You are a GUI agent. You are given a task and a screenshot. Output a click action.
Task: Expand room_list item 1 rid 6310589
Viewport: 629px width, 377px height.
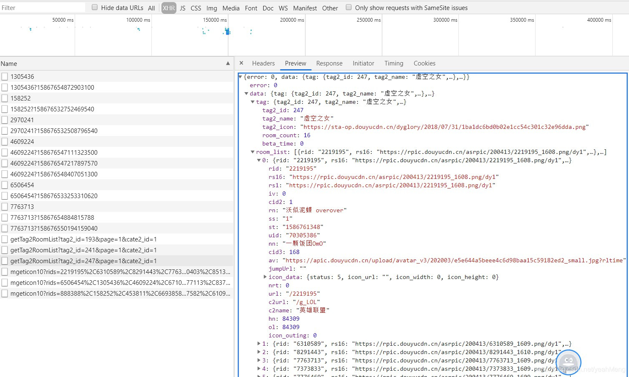(259, 344)
